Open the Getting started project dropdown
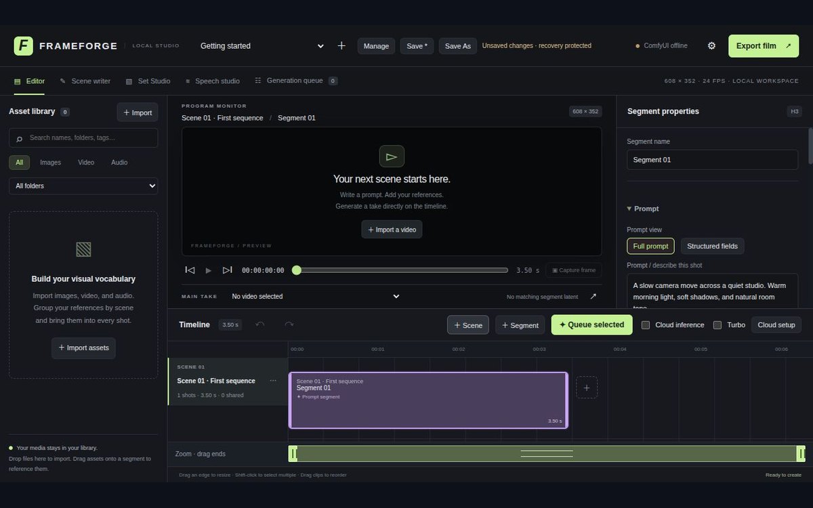Viewport: 813px width, 508px height. tap(262, 46)
